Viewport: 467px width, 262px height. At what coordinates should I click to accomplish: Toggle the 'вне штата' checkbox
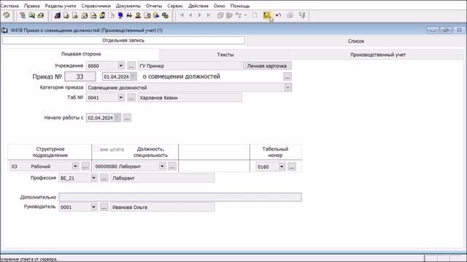pos(96,149)
